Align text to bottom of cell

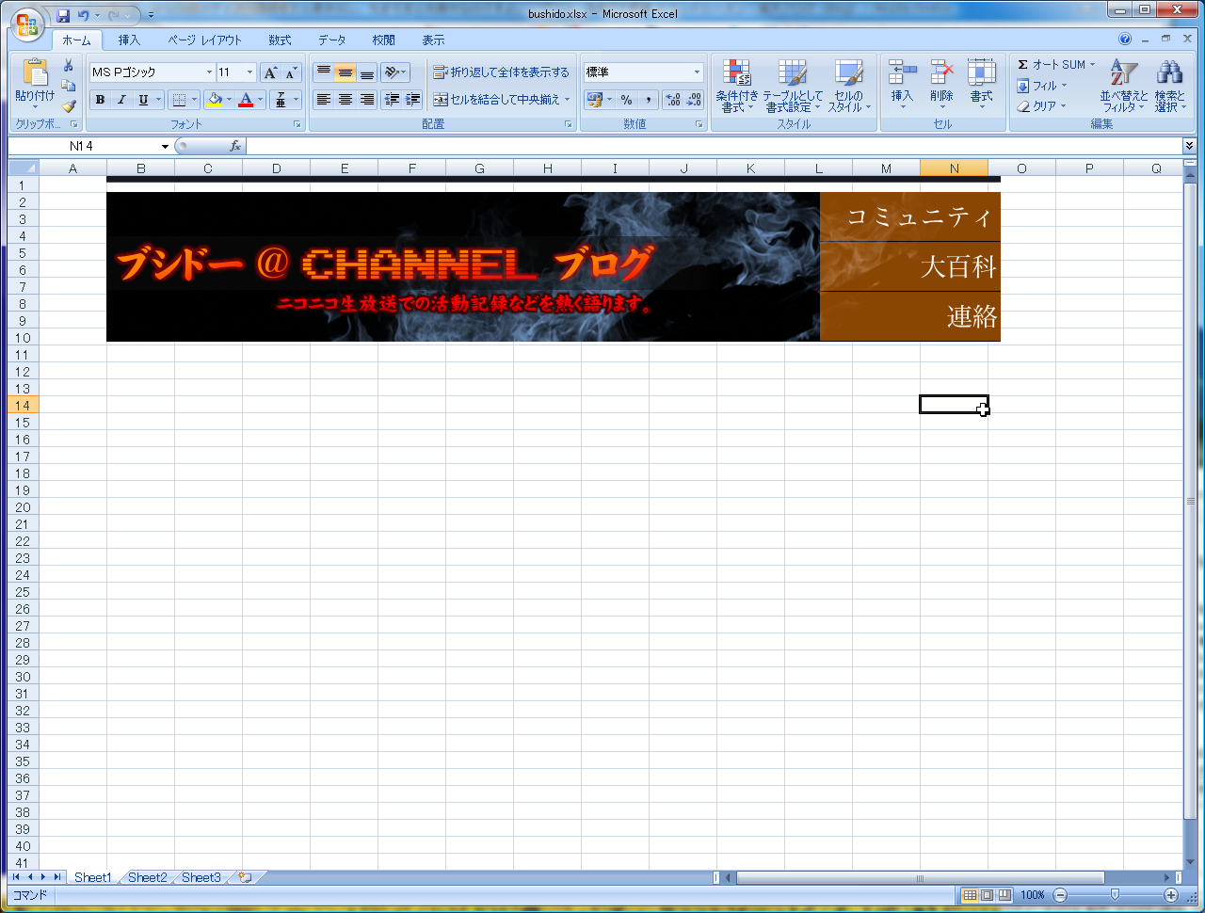click(367, 72)
